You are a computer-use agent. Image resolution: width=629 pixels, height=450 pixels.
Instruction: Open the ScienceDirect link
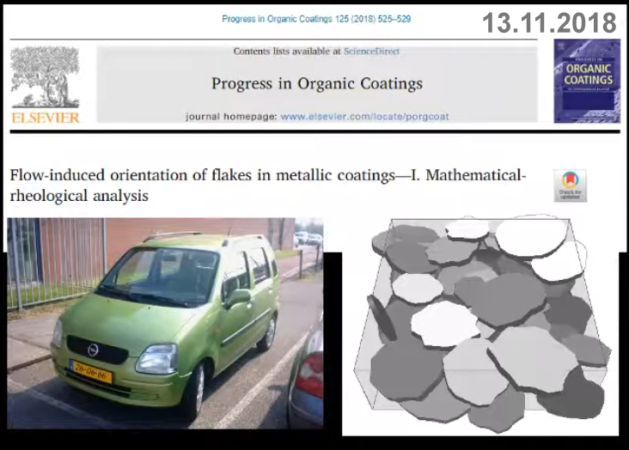click(x=371, y=52)
